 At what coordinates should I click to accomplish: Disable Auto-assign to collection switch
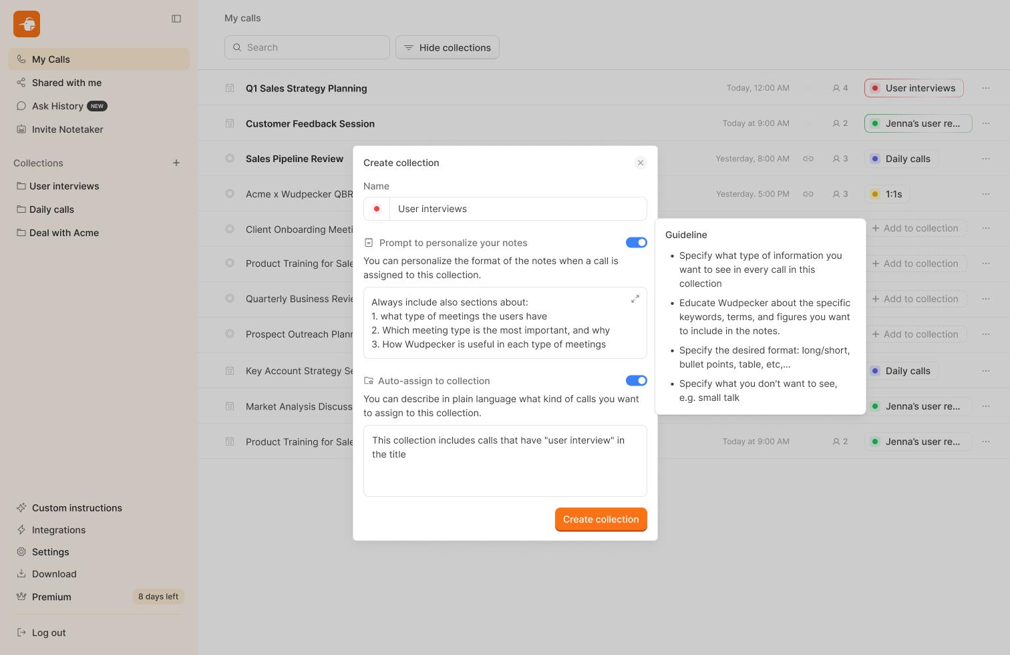(x=636, y=381)
